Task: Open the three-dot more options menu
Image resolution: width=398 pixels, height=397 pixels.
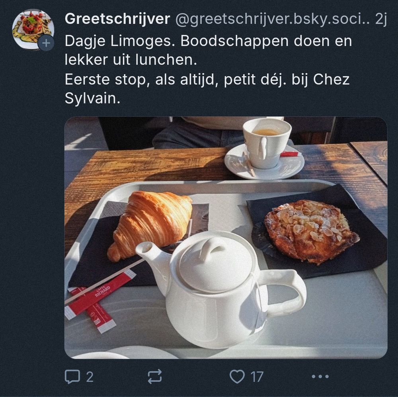Action: point(320,376)
